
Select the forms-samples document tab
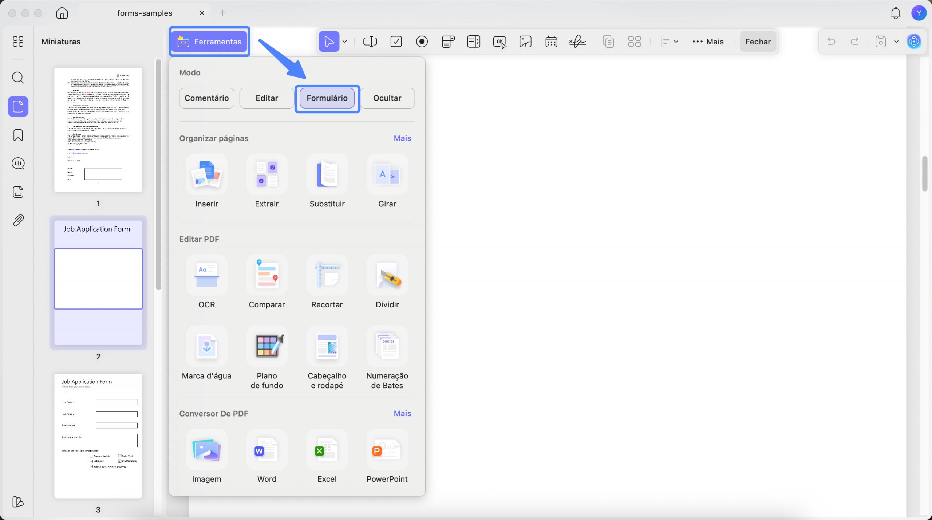(145, 13)
